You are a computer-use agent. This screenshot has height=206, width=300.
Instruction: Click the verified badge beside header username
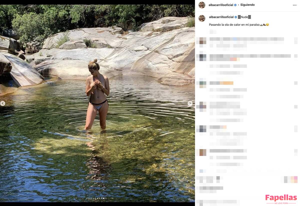[235, 5]
